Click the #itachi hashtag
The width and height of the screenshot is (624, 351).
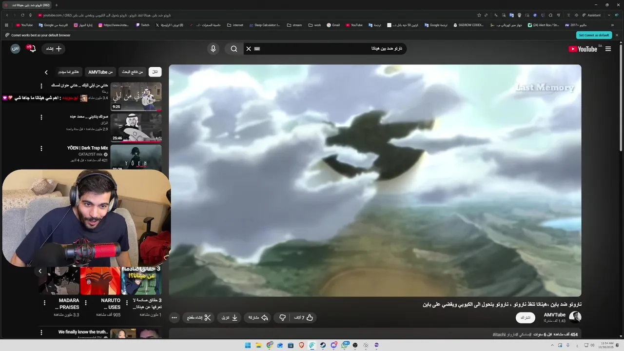(499, 335)
